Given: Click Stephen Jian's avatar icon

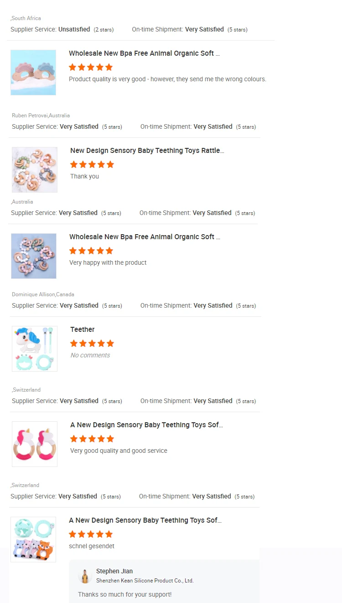Looking at the screenshot, I should 85,576.
